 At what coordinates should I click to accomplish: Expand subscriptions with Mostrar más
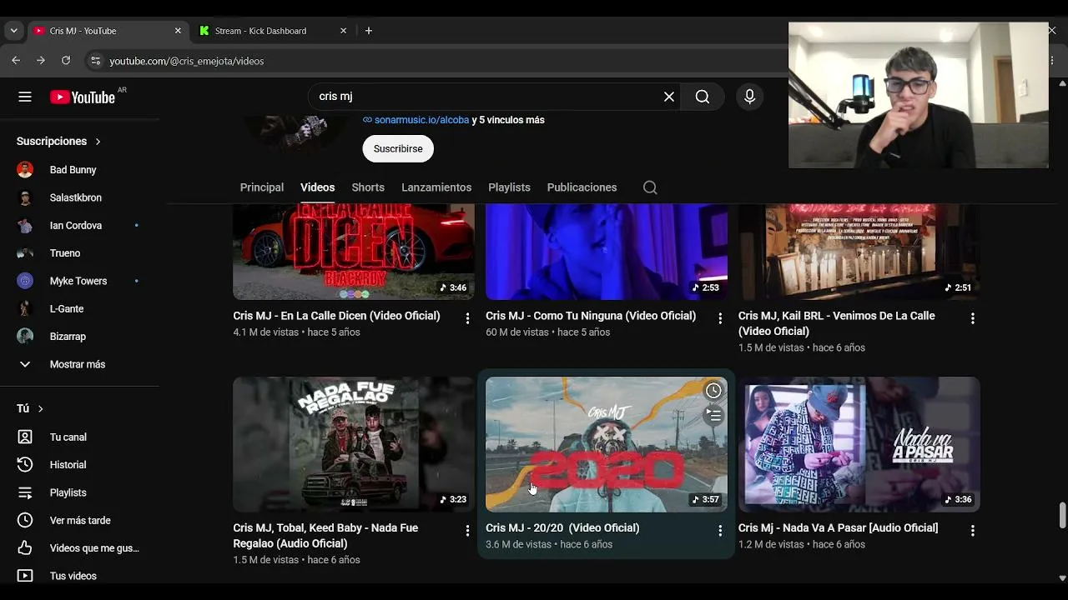[x=79, y=364]
